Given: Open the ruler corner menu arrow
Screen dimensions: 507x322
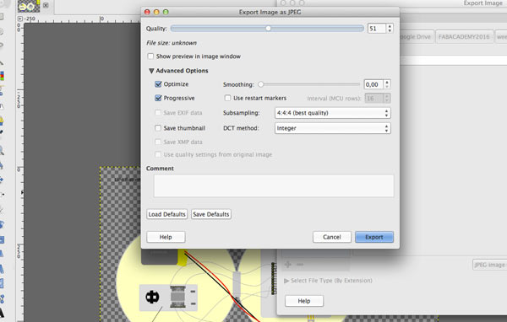Looking at the screenshot, I should click(19, 19).
